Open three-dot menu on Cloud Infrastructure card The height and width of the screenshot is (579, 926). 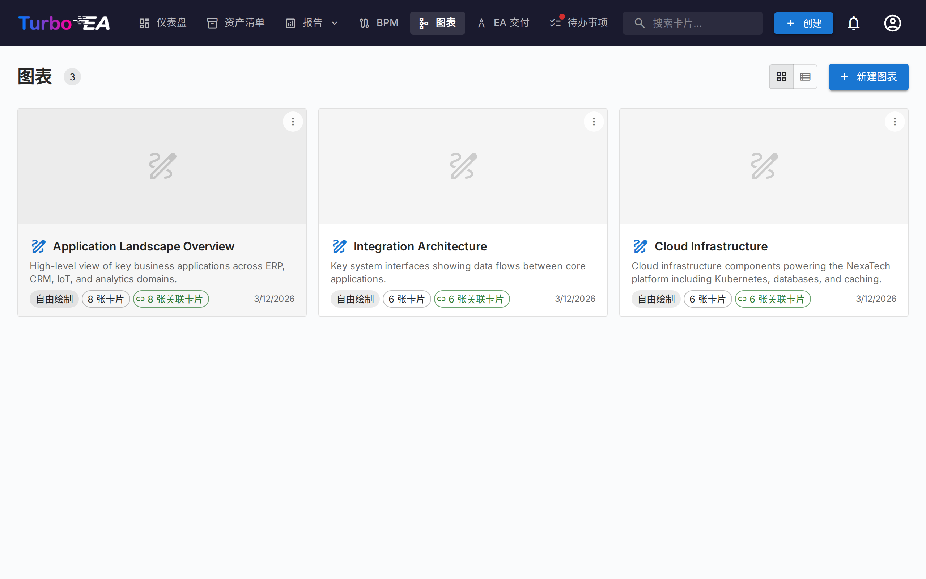895,122
